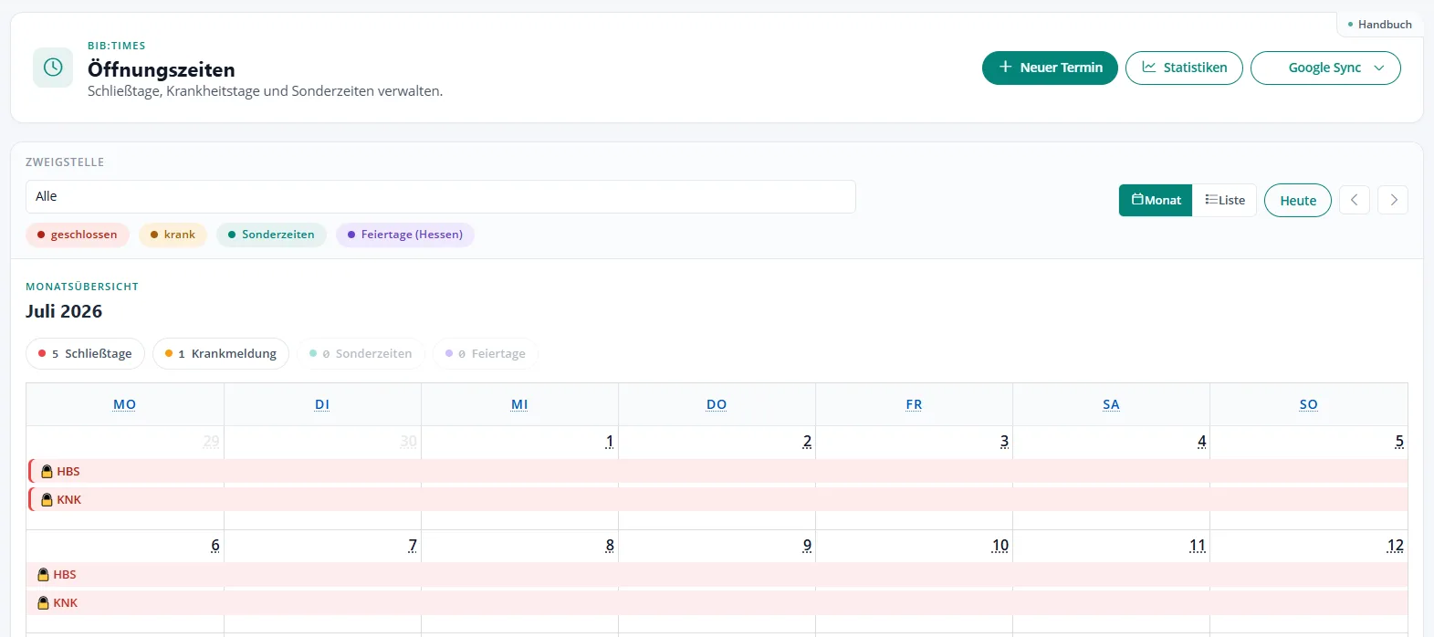Select day 9 in the calendar
This screenshot has width=1434, height=637.
[807, 546]
